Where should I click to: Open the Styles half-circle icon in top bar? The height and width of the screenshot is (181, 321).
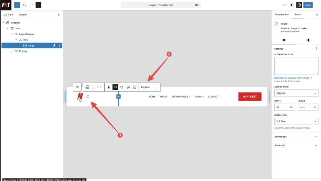[x=292, y=5]
